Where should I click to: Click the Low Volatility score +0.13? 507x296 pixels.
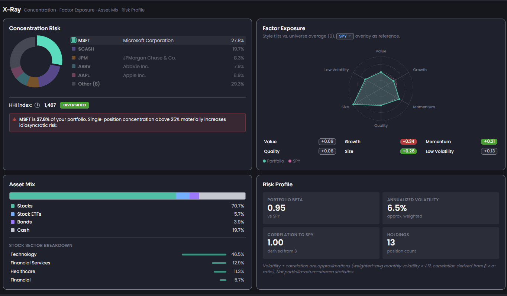(x=489, y=151)
